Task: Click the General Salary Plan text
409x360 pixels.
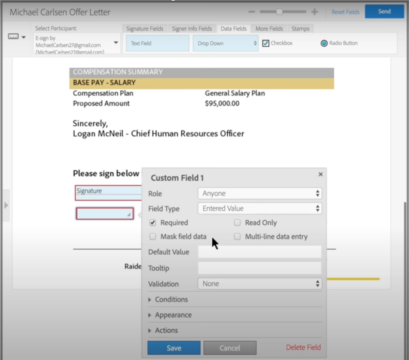Action: pyautogui.click(x=235, y=93)
